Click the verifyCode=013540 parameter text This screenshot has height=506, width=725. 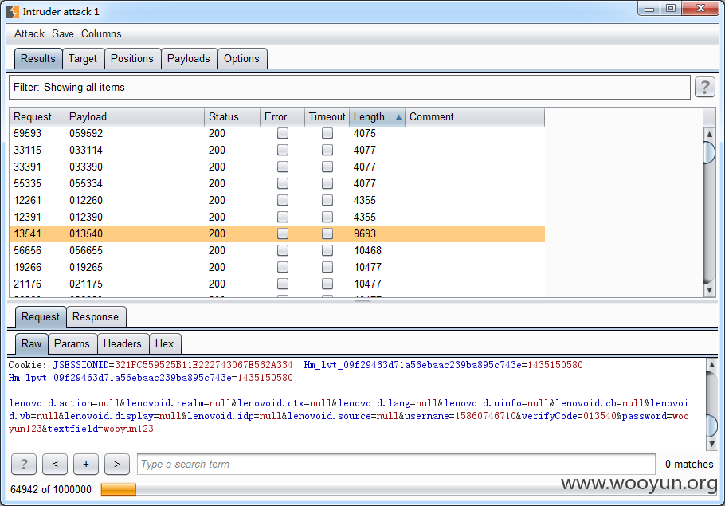pos(569,416)
